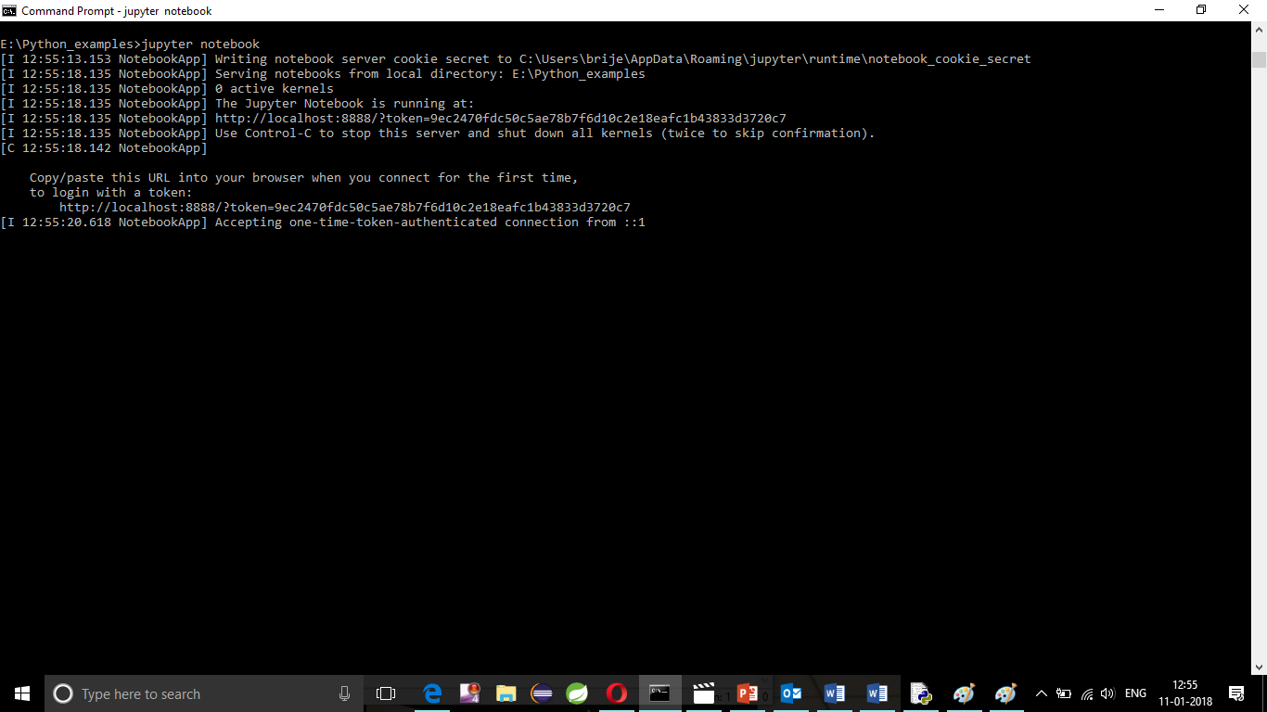
Task: Open the volume speaker tray icon
Action: (1107, 693)
